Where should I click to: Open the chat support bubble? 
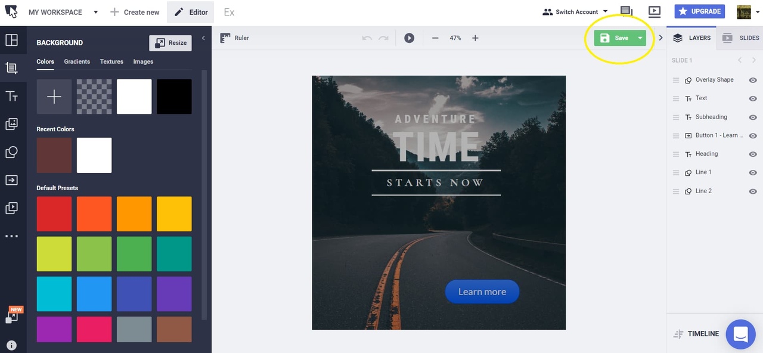point(740,334)
